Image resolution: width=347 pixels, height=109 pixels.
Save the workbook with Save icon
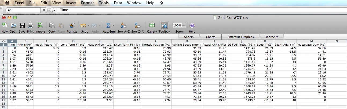click(x=22, y=26)
